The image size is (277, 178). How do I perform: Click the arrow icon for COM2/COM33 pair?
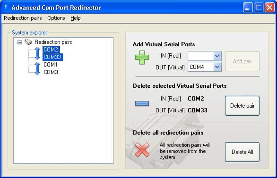[37, 53]
